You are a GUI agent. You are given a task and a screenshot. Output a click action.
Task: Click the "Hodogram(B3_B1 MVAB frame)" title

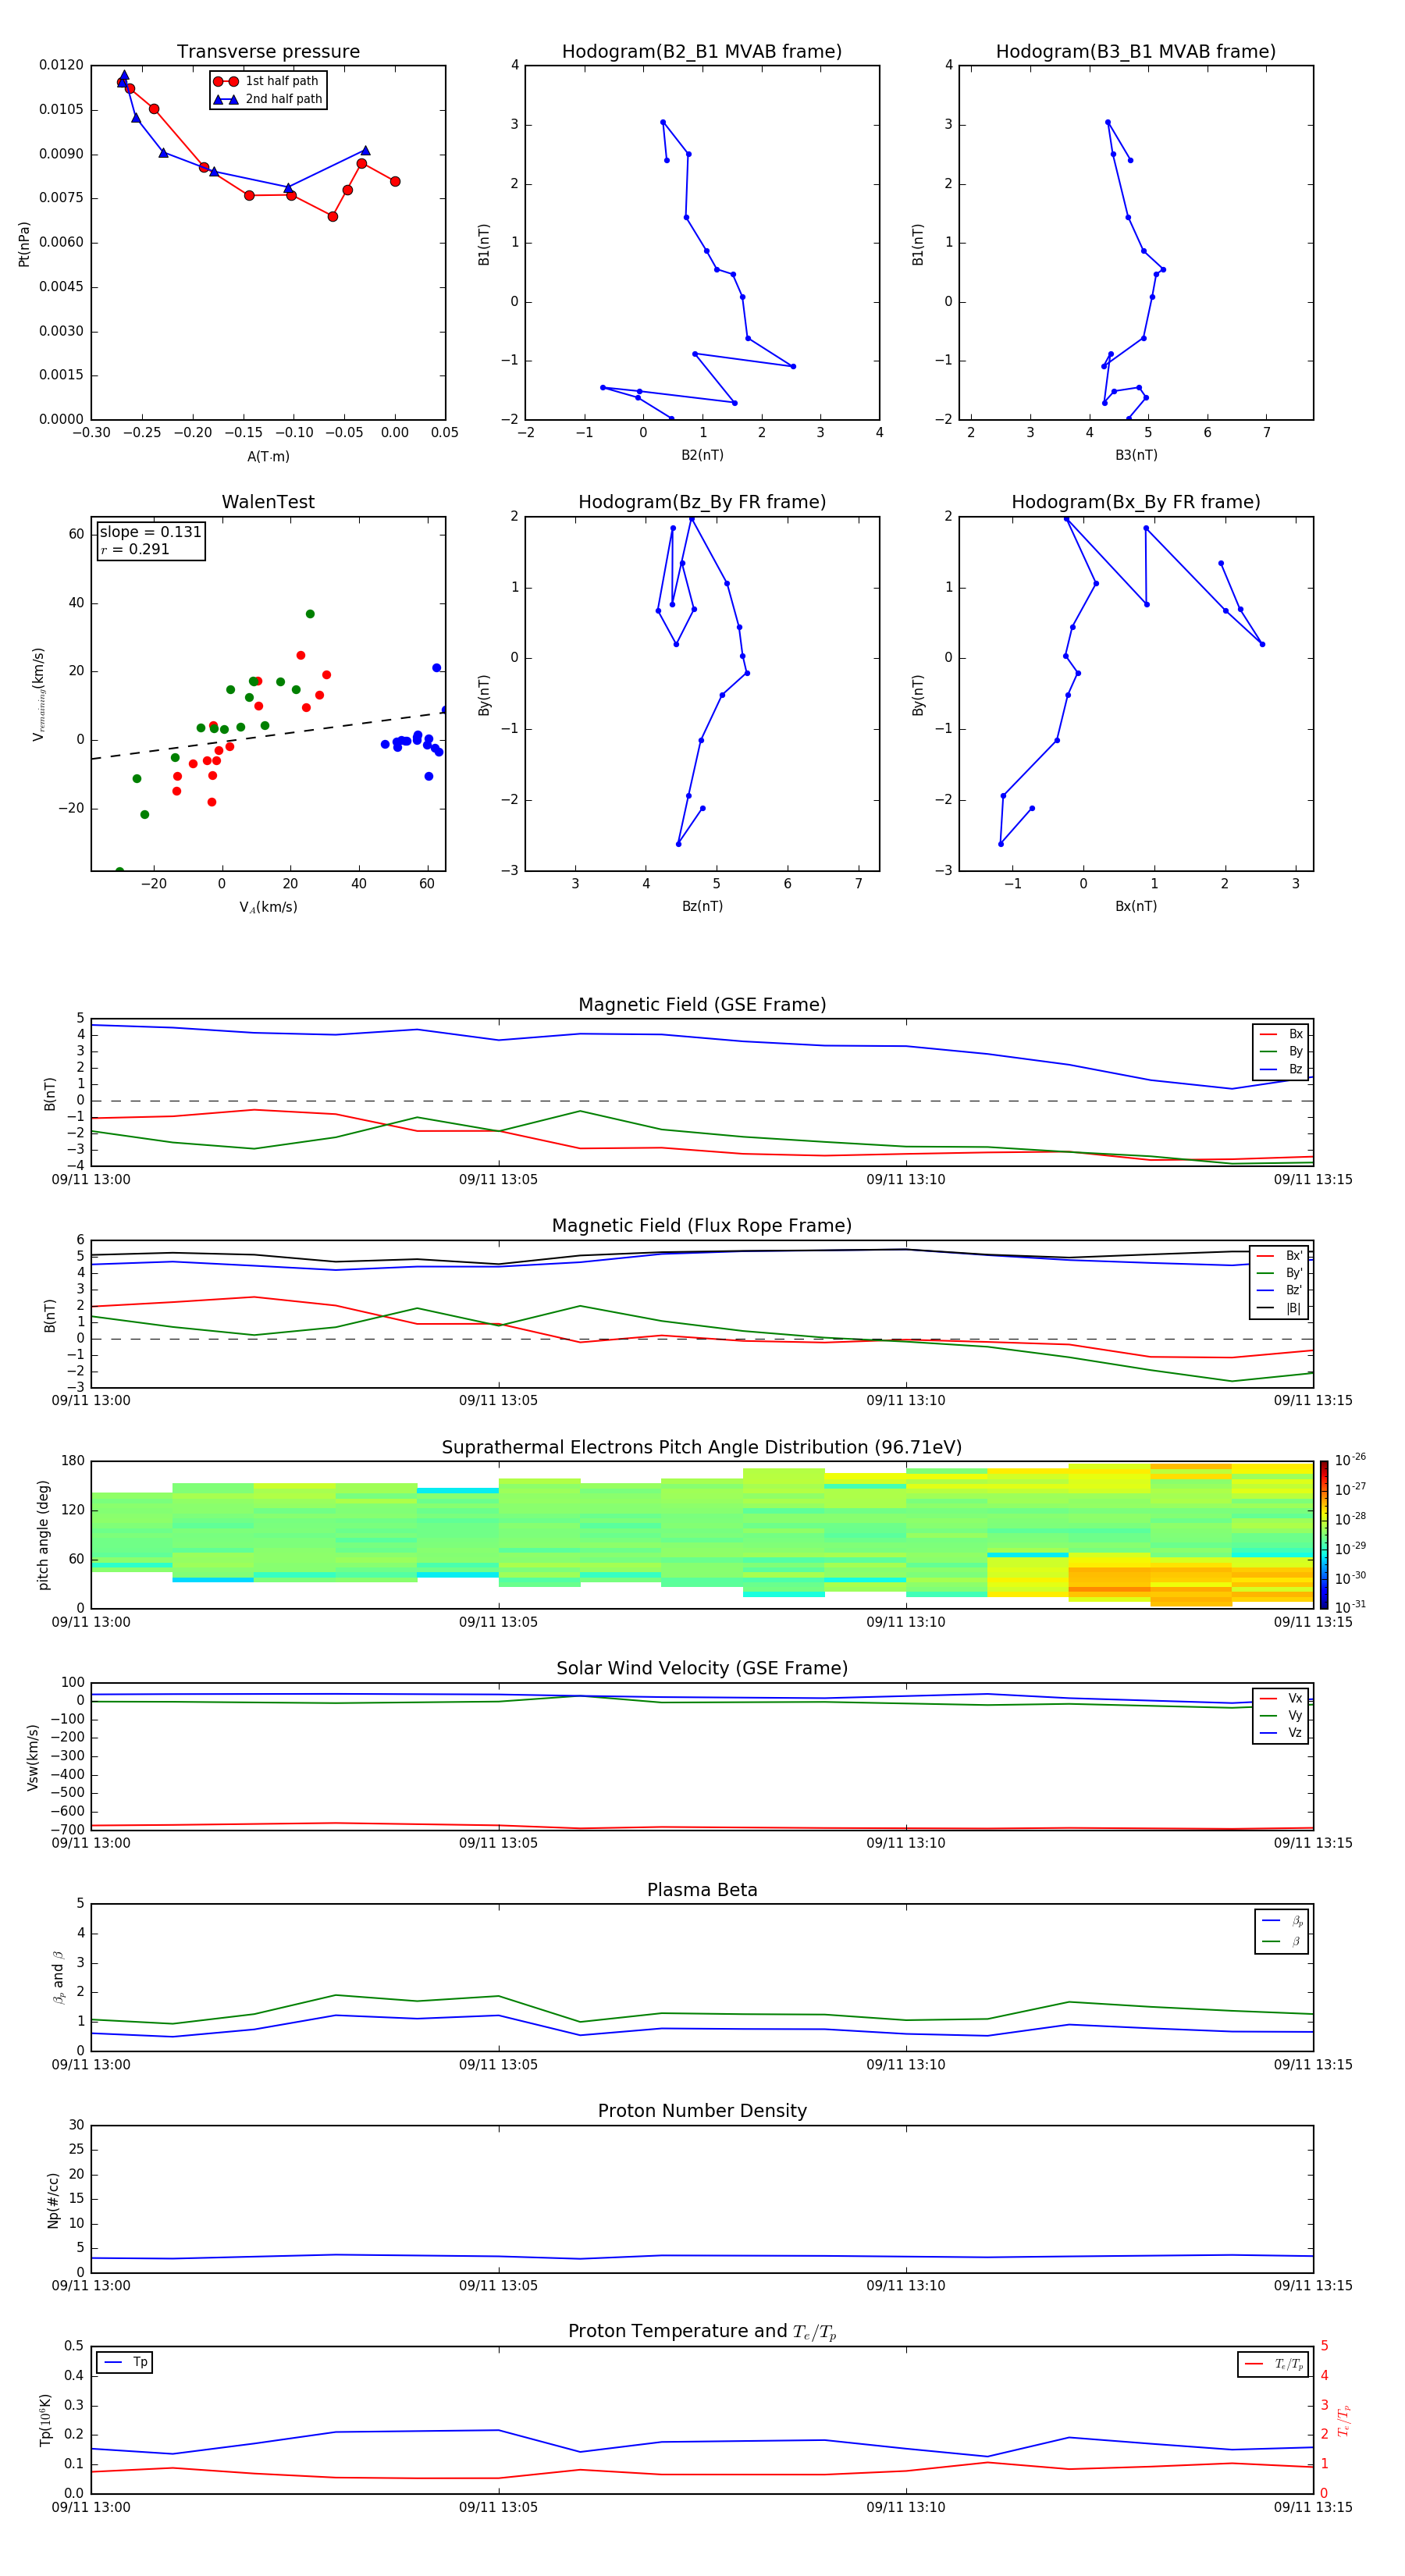coord(1136,52)
